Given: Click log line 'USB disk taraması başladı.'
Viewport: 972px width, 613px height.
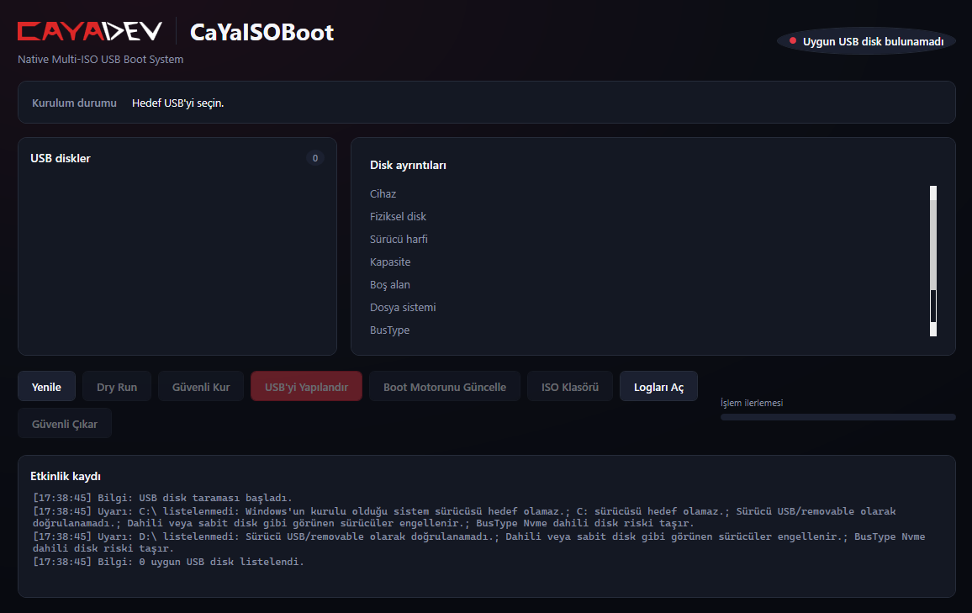Looking at the screenshot, I should coord(162,498).
